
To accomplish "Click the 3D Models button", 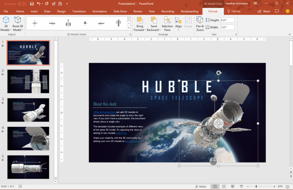I will click(x=6, y=24).
